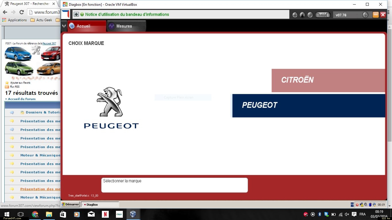Image resolution: width=392 pixels, height=220 pixels.
Task: Click the user profile icon in Diagbox toolbar
Action: point(302,15)
